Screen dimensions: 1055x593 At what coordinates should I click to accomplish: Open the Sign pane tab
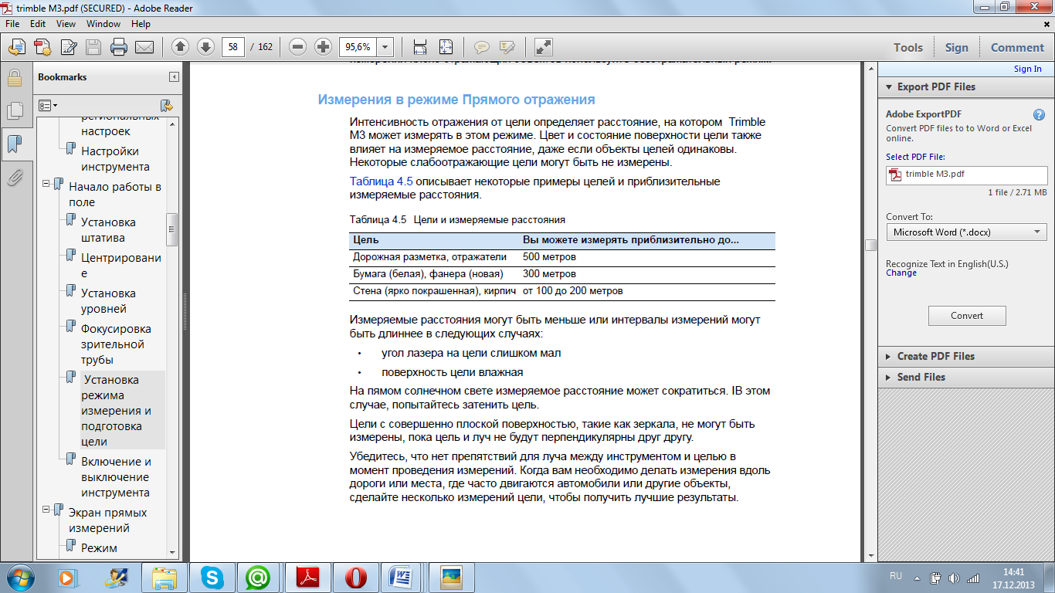pyautogui.click(x=956, y=47)
